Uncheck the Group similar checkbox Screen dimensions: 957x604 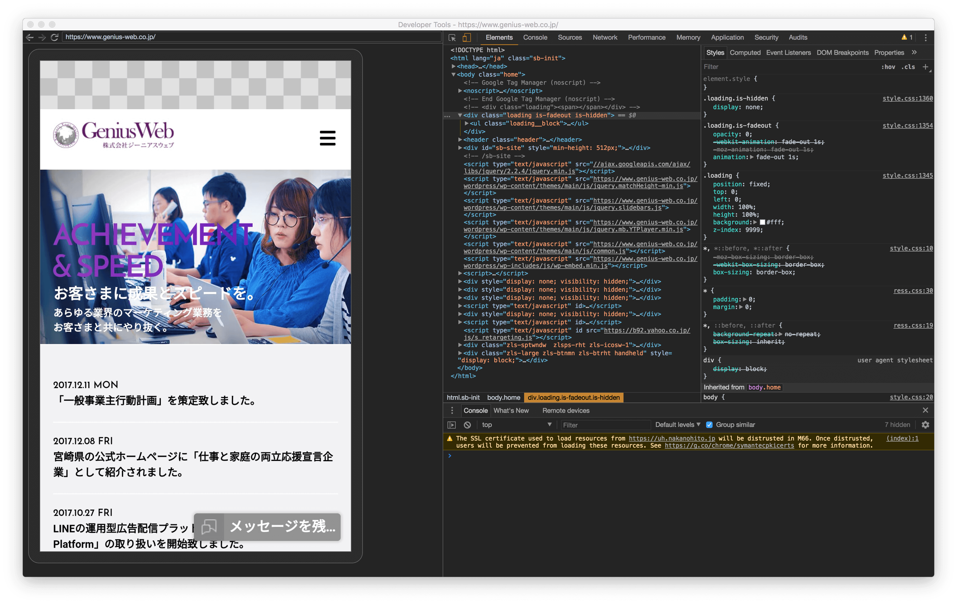(x=709, y=425)
